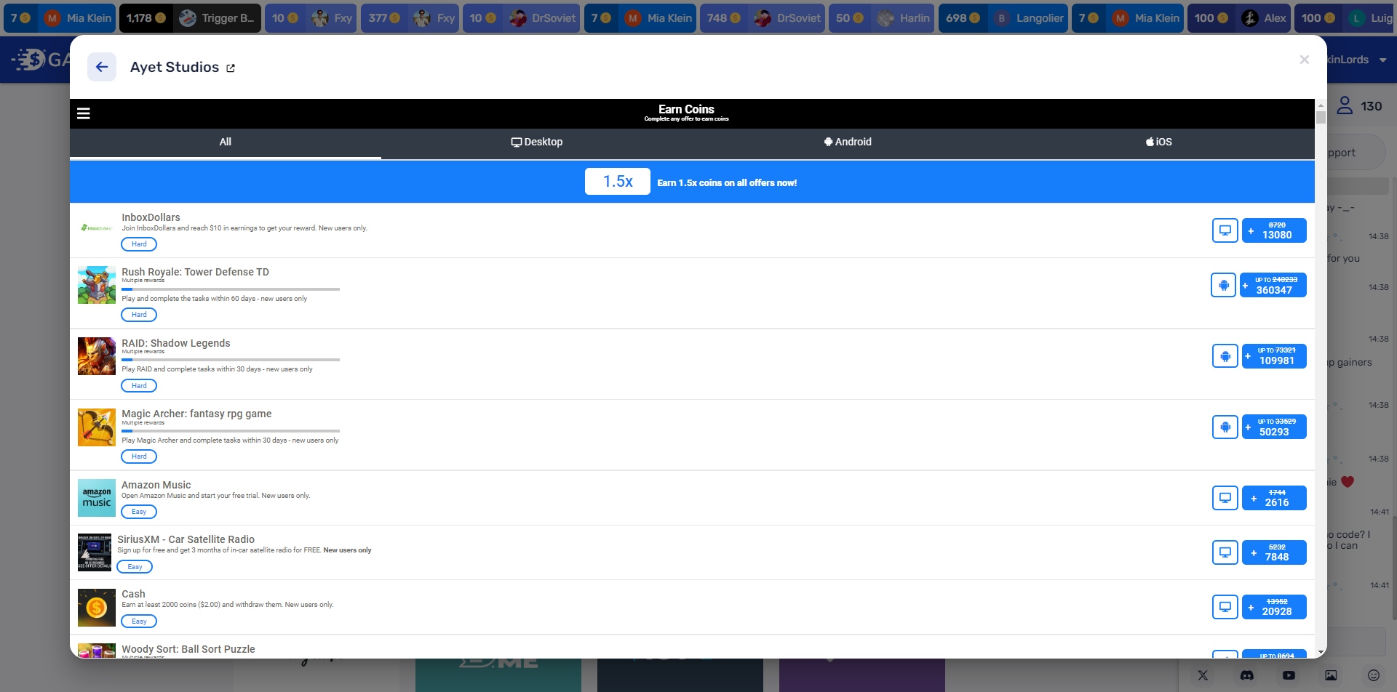1397x692 pixels.
Task: Click desktop icon for Cash offer
Action: click(x=1225, y=607)
